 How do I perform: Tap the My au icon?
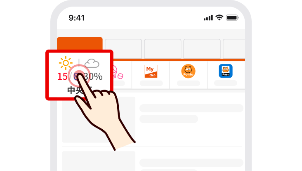point(151,71)
